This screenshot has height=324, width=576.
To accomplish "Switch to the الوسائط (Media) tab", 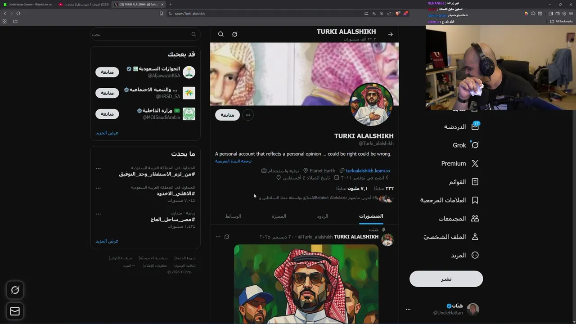I will click(x=233, y=216).
